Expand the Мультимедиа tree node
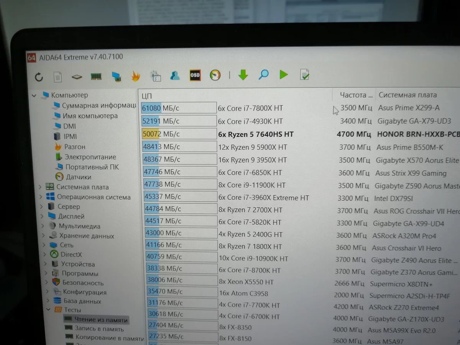460x345 pixels. click(42, 226)
